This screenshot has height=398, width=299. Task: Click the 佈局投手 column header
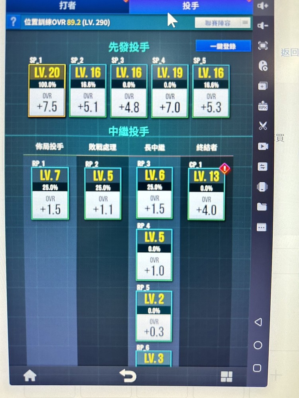[x=49, y=146]
